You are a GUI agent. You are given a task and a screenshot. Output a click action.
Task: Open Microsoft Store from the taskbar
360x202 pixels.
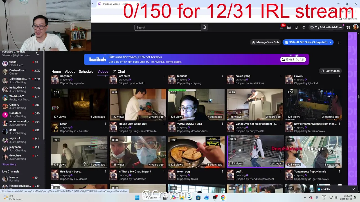pos(198,198)
